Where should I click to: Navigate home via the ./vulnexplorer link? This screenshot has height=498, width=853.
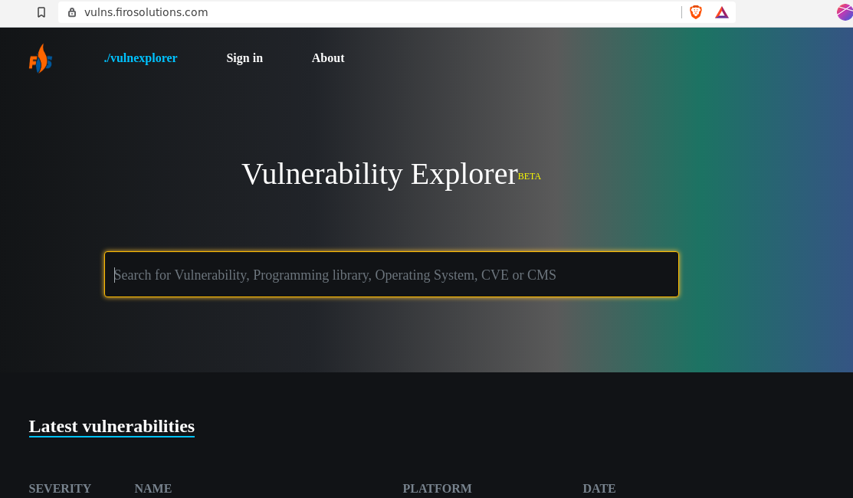coord(140,57)
